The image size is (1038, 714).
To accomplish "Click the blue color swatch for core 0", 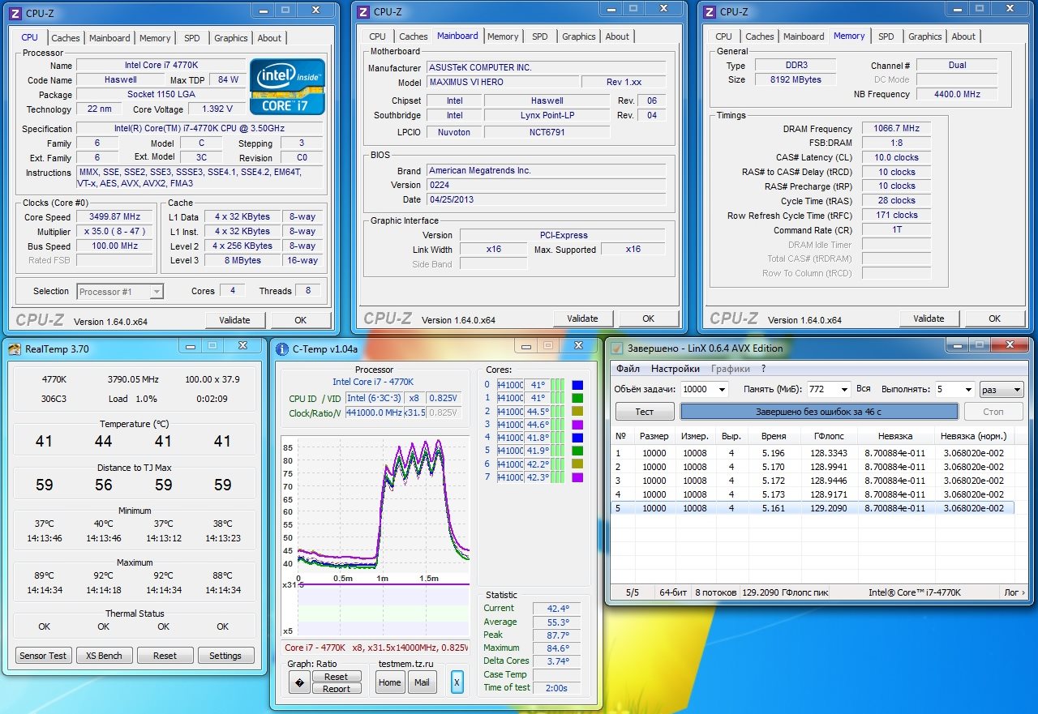I will (577, 385).
